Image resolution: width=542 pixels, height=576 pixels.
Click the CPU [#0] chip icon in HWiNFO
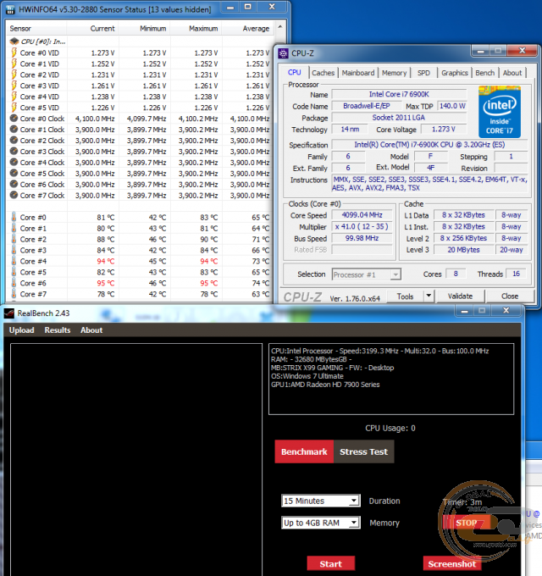(14, 42)
